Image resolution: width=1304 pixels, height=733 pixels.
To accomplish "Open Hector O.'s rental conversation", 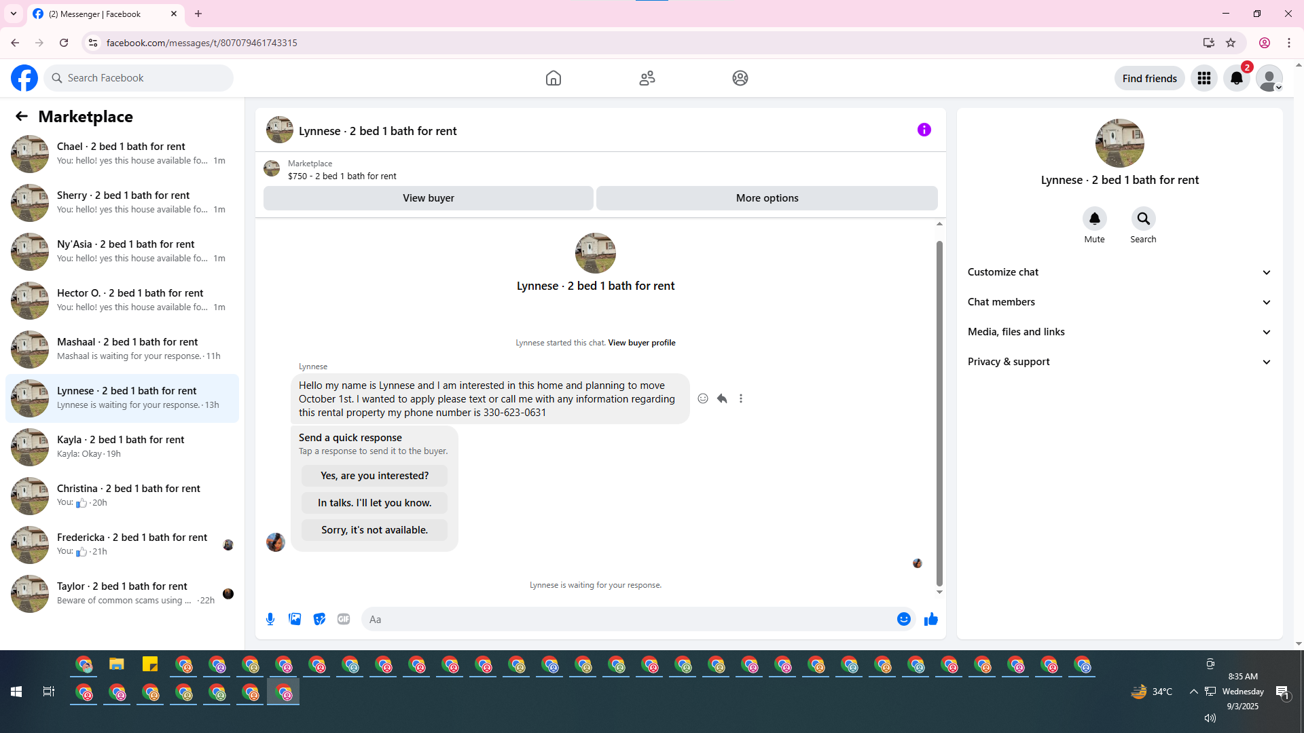I will pos(122,301).
